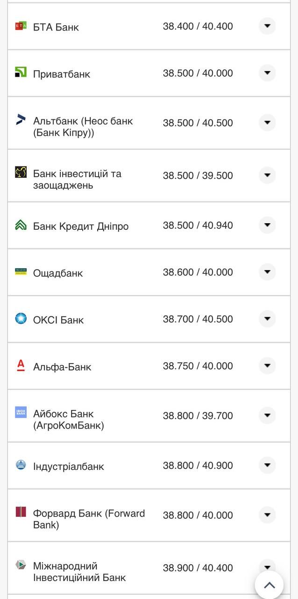Select the Приватбанк green logo

pyautogui.click(x=21, y=73)
